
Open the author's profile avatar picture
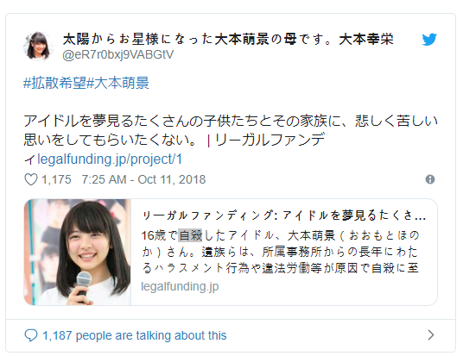coord(37,46)
